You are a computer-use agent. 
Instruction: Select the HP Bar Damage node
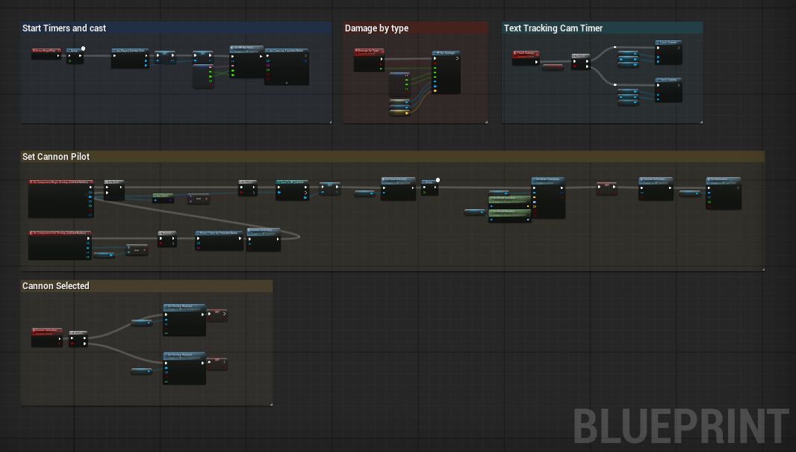[447, 72]
